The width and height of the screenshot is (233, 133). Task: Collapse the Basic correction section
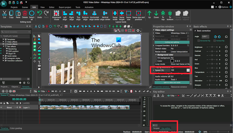point(195,31)
